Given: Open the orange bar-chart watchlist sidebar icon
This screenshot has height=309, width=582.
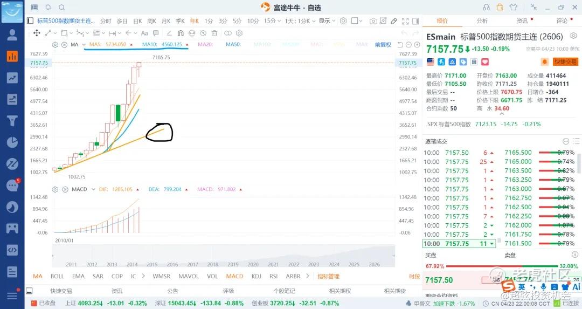Looking at the screenshot, I should 12,57.
